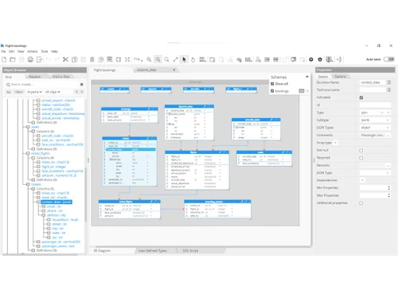
Task: Click the Technical name input field
Action: (373, 90)
